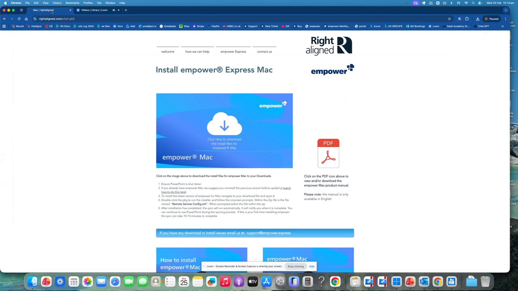
Task: Click the empower Mac download cloud image
Action: (x=224, y=131)
